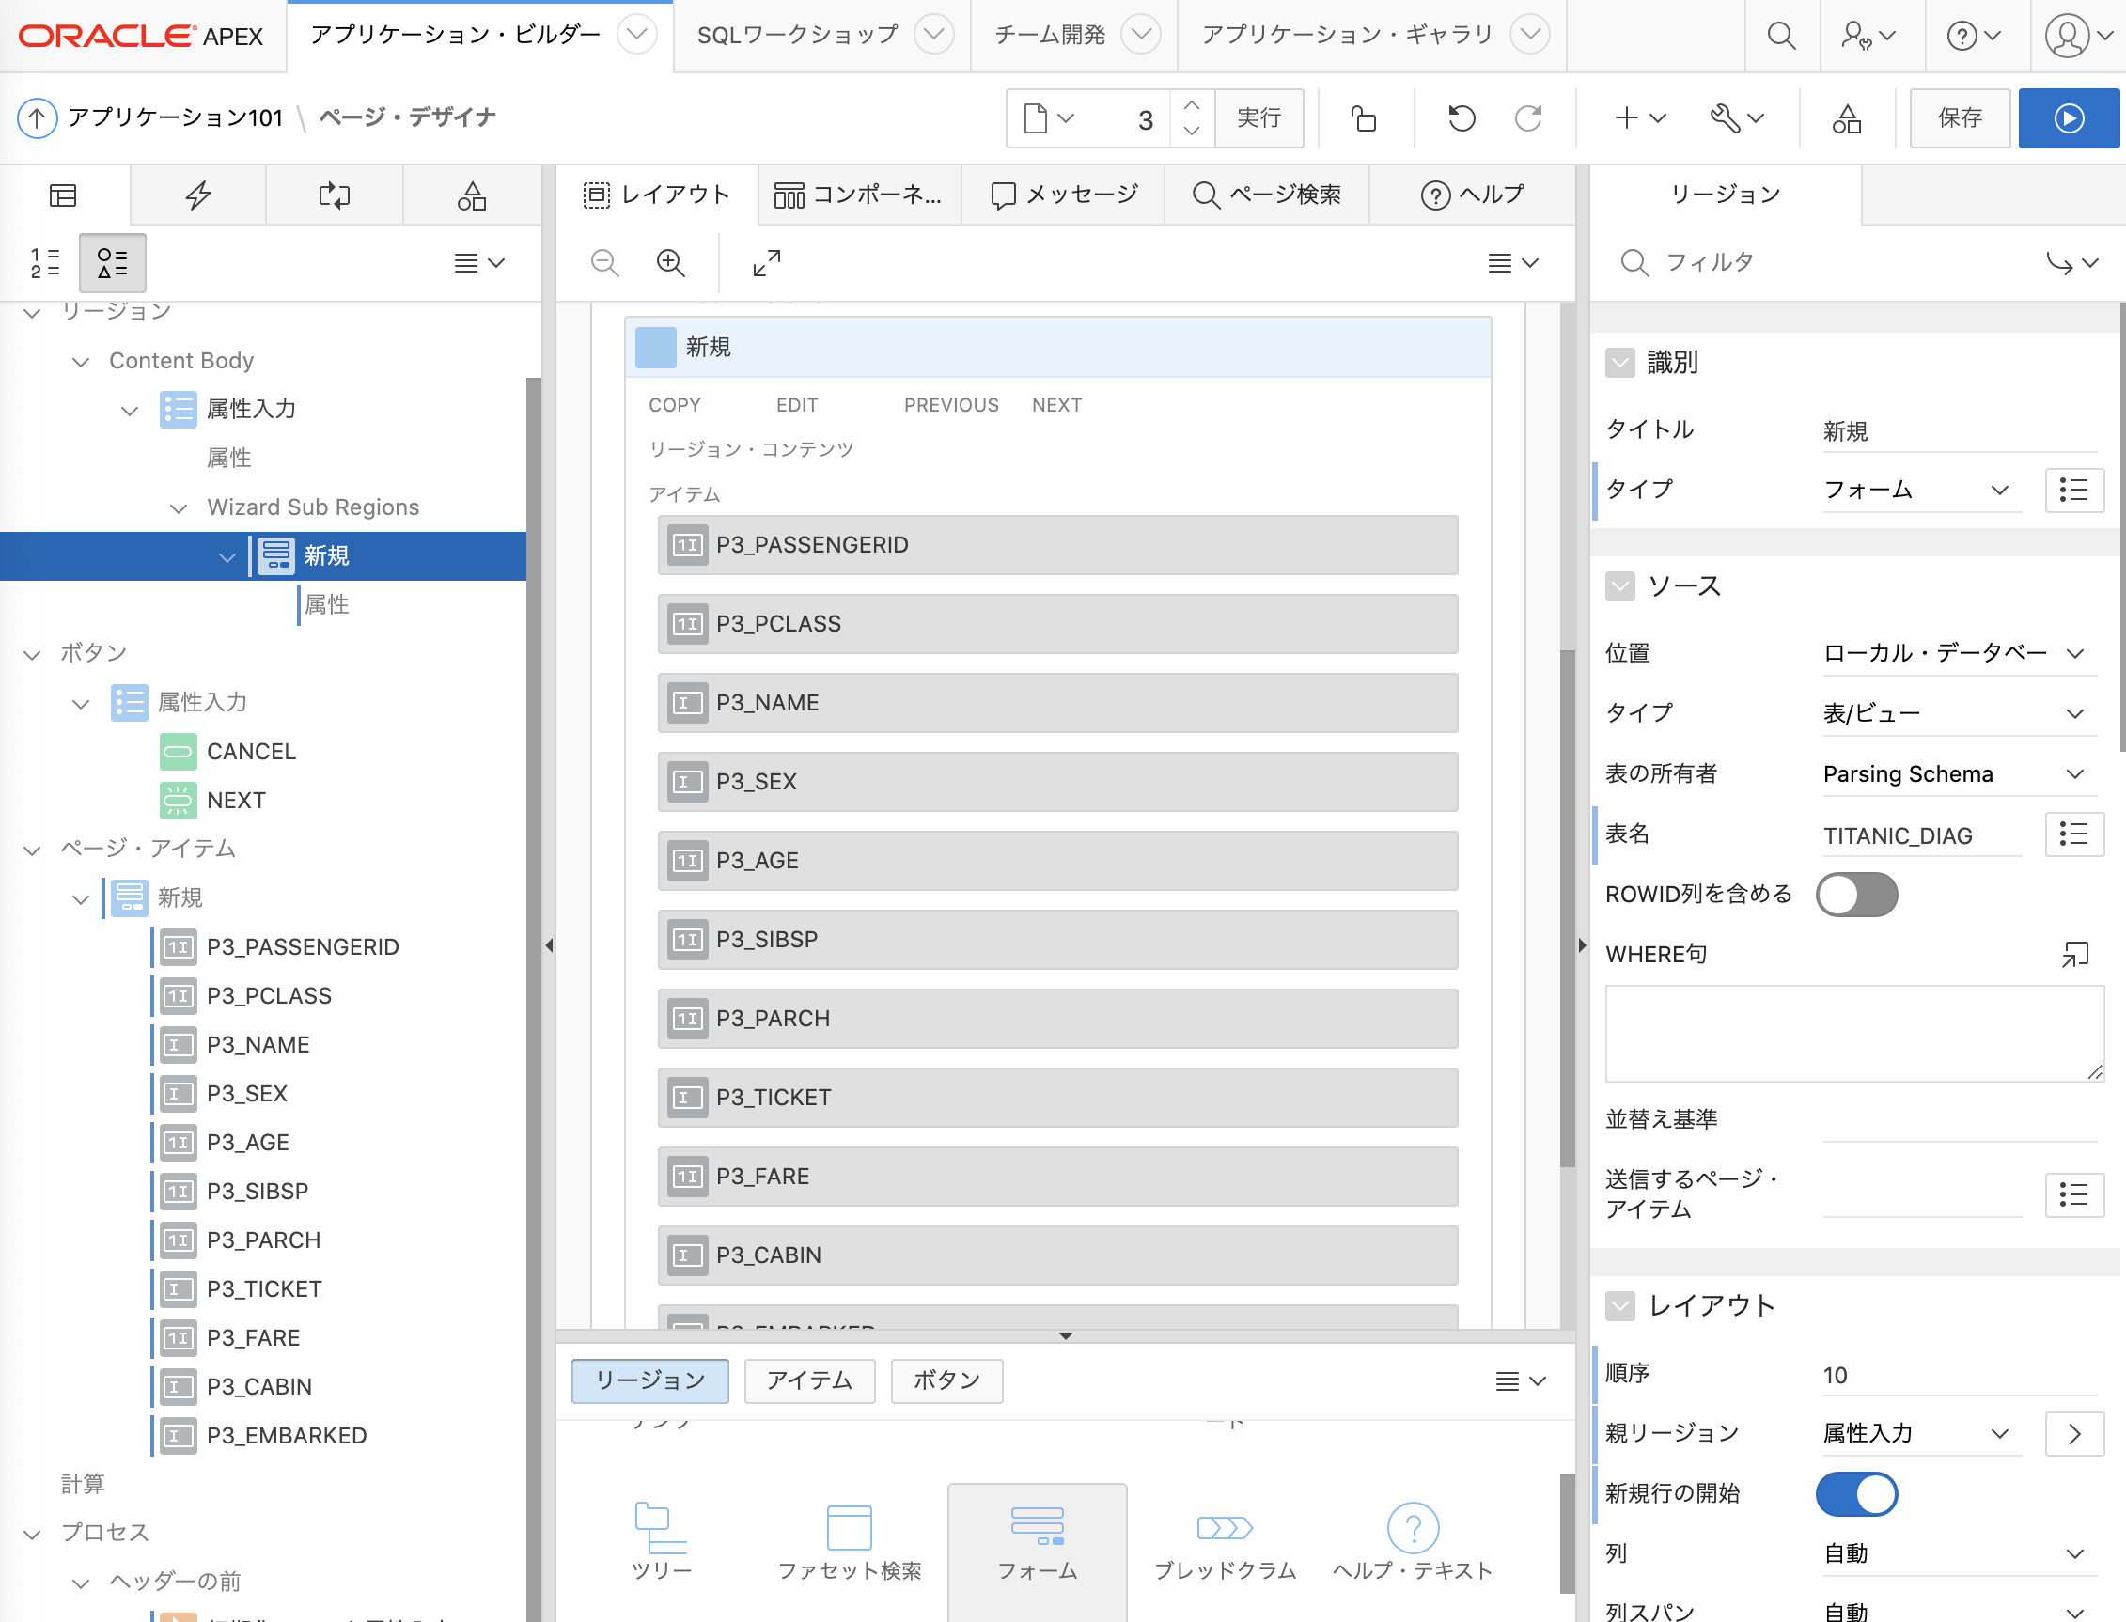Collapse the ボタン tree node

click(x=33, y=655)
